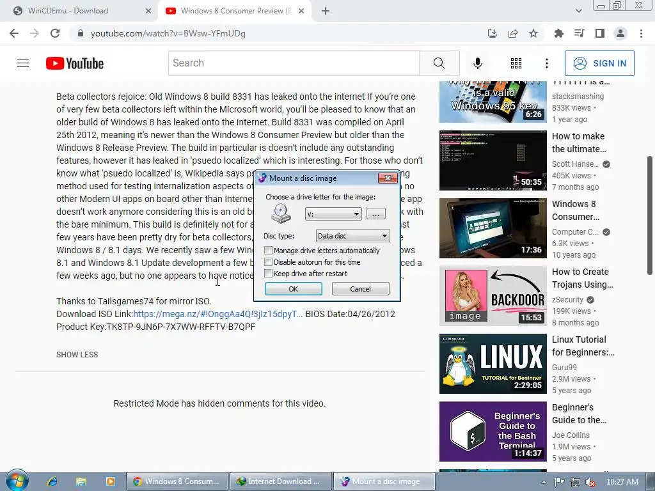Screen dimensions: 655x491
Task: Click the 10:27 AM taskbar clock
Action: coord(622,482)
